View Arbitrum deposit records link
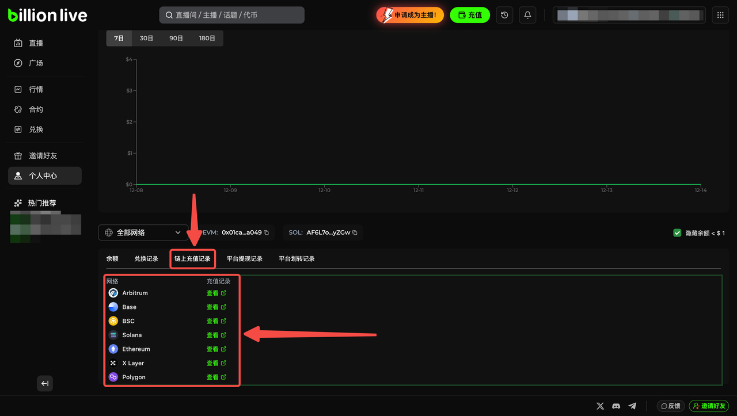This screenshot has height=416, width=737. pyautogui.click(x=216, y=293)
